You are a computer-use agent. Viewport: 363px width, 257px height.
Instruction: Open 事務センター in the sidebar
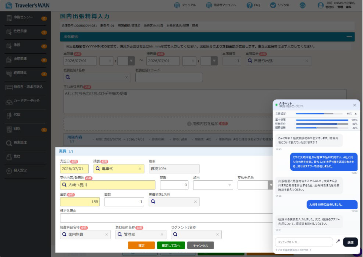26,18
